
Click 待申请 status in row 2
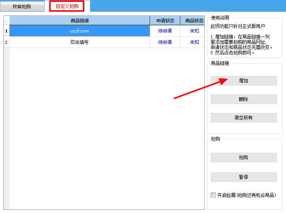165,42
